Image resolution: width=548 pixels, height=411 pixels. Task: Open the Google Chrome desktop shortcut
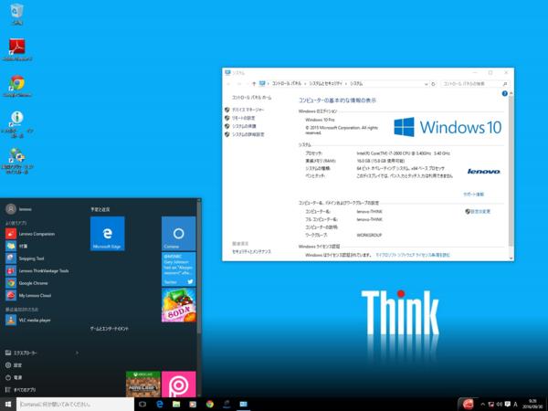pos(17,86)
